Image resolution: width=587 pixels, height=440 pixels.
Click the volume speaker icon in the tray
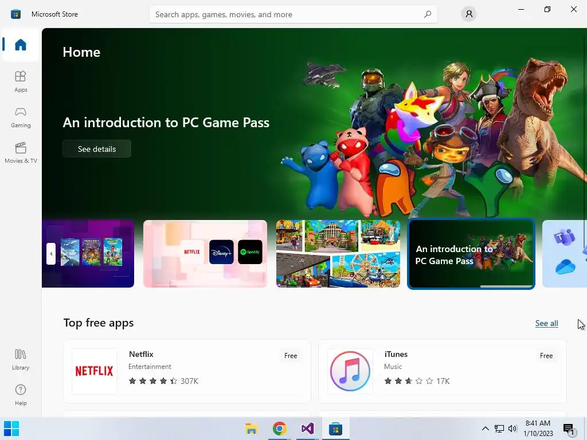point(512,429)
